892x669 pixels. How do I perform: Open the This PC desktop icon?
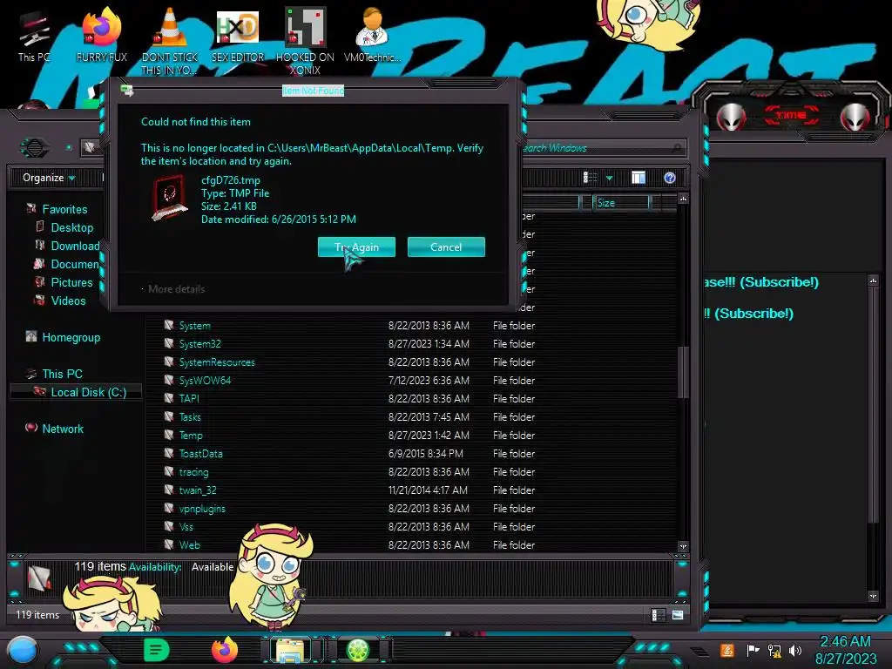pyautogui.click(x=34, y=37)
